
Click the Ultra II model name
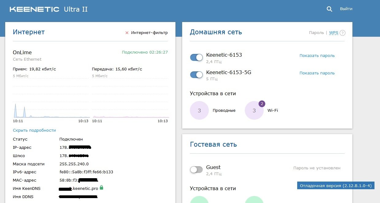click(76, 9)
